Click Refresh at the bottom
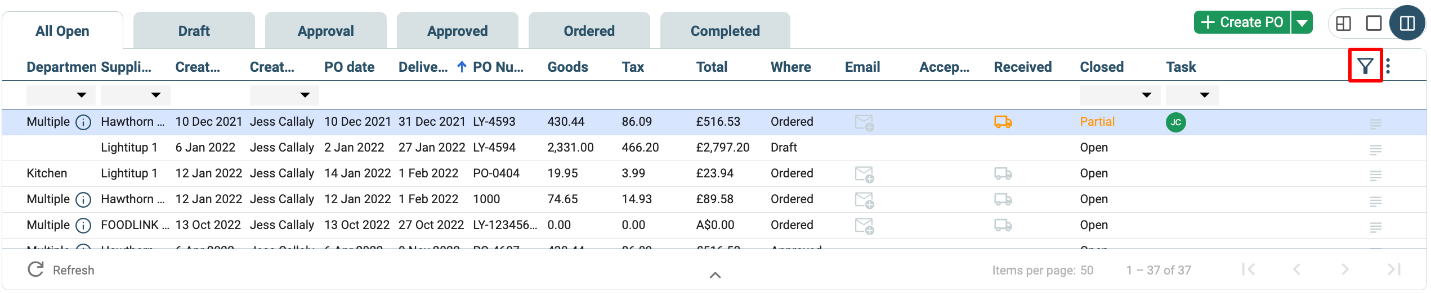Image resolution: width=1431 pixels, height=293 pixels. point(61,270)
